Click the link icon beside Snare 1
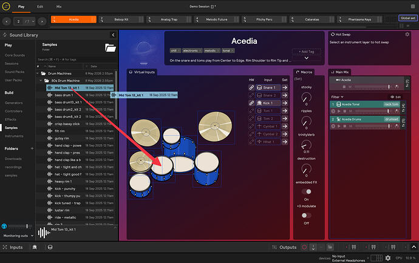Viewport: 419px width, 263px height. pos(251,87)
